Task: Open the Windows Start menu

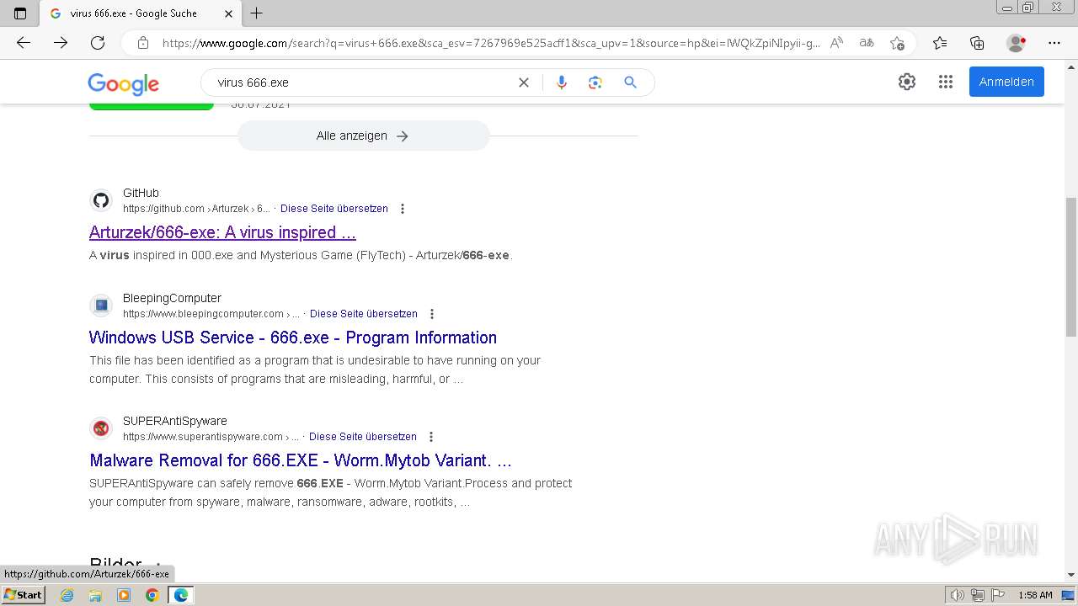Action: [x=23, y=595]
